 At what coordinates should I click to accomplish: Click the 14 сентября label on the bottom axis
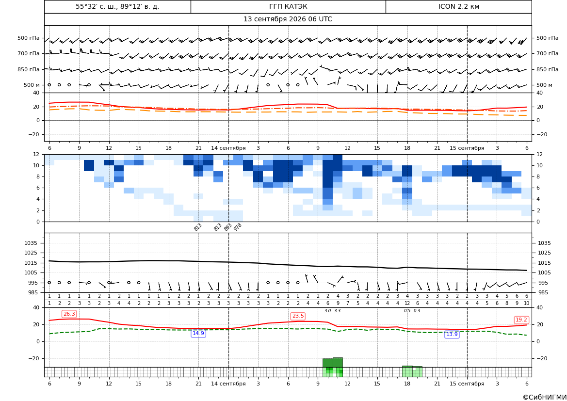pyautogui.click(x=228, y=384)
